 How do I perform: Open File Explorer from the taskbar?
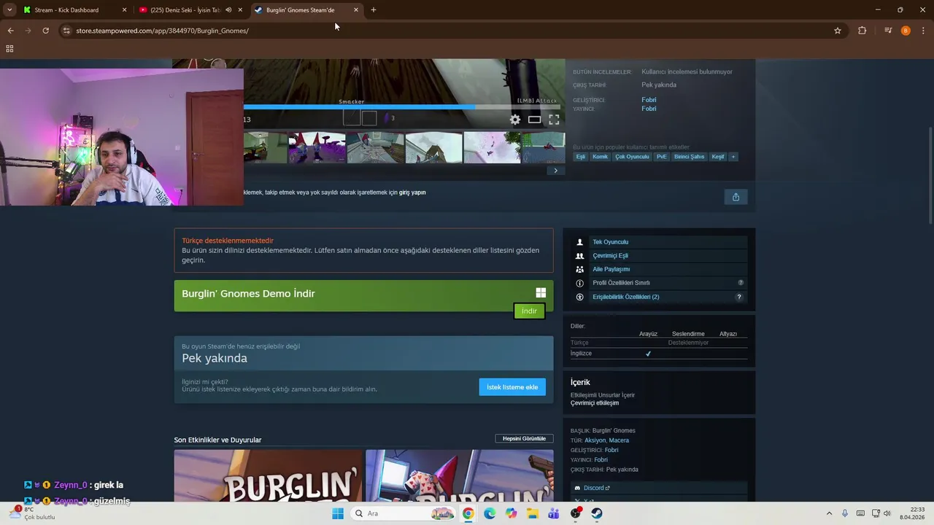533,513
